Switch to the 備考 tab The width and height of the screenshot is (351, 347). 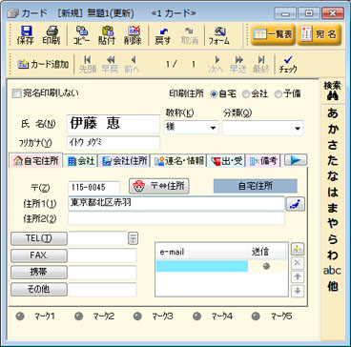(264, 161)
